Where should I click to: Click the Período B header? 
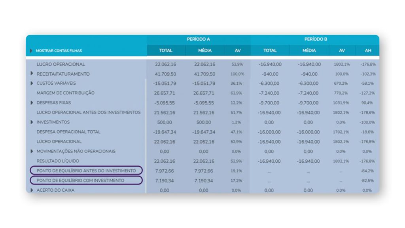[316, 39]
